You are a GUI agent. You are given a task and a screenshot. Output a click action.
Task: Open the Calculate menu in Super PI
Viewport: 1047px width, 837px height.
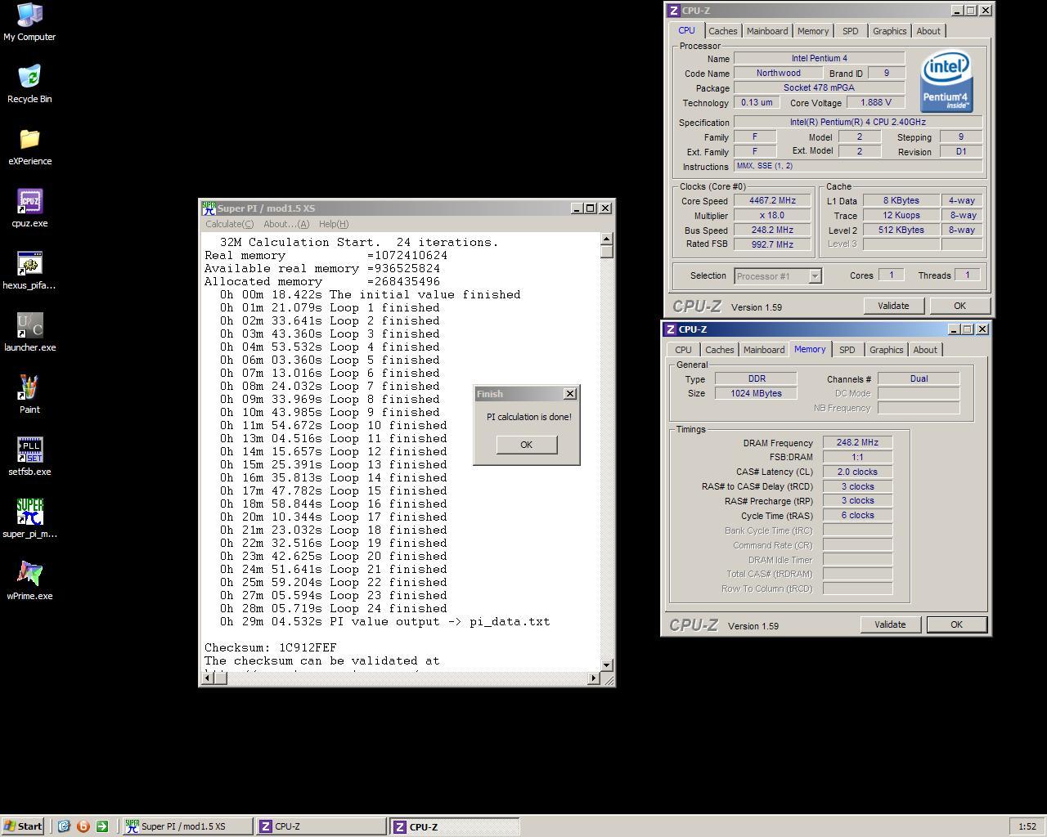tap(229, 224)
